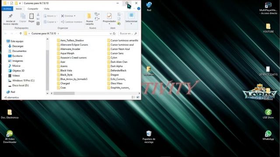
Task: Switch to details view icon in status bar
Action: coord(133,97)
